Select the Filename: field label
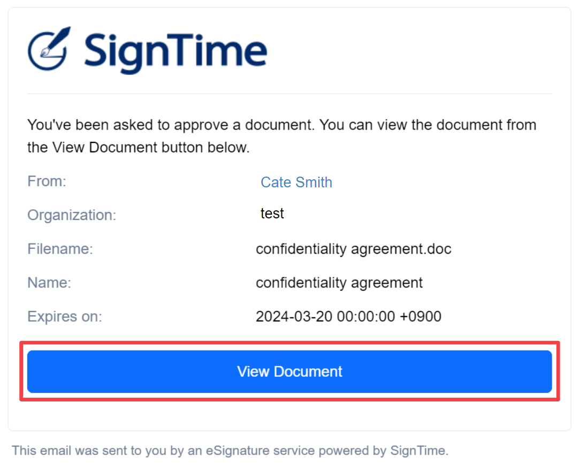 60,249
